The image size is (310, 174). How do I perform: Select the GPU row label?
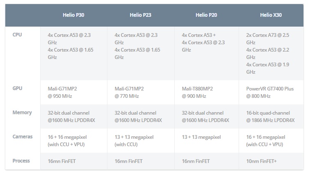coord(17,88)
